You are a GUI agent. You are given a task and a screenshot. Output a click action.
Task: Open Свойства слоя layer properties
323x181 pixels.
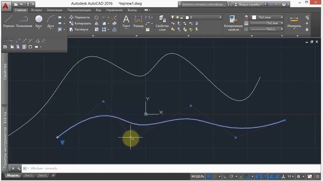click(162, 23)
